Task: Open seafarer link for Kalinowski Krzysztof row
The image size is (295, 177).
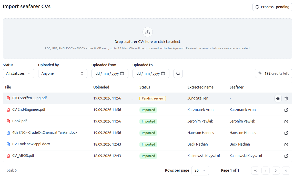Action: click(286, 156)
